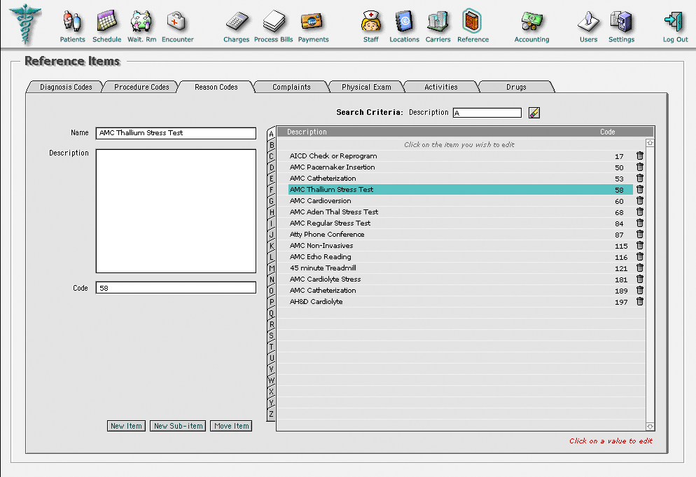Delete AICD Check or Reprogram via trash icon
The image size is (696, 477).
pyautogui.click(x=639, y=156)
